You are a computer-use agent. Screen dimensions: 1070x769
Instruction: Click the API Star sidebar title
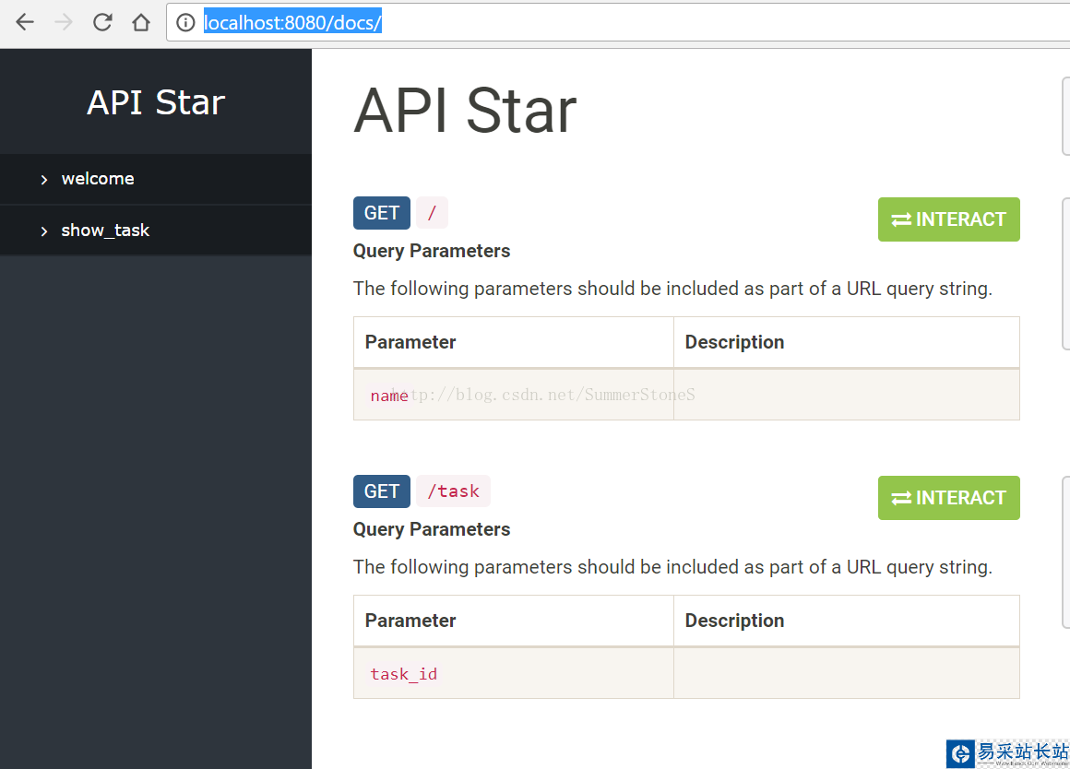tap(156, 102)
